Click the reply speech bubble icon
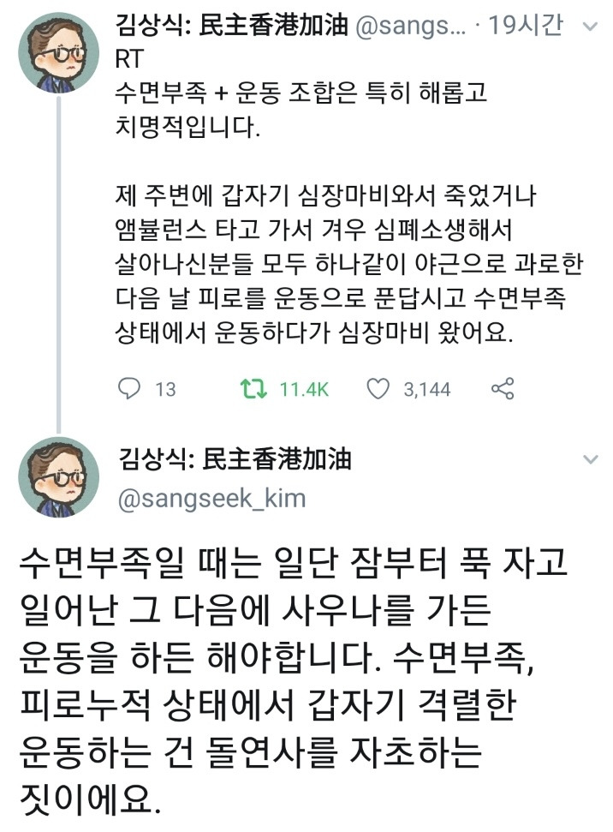613x832 pixels. click(128, 389)
